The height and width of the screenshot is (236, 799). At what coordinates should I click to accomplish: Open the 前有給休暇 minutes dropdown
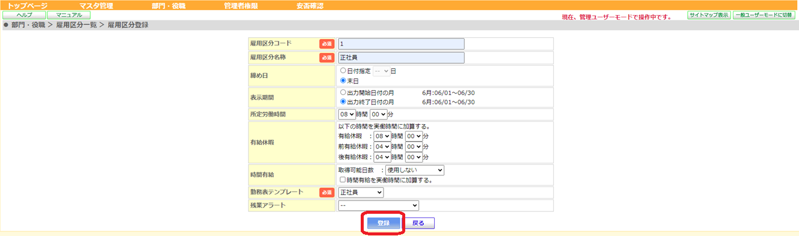tap(414, 147)
